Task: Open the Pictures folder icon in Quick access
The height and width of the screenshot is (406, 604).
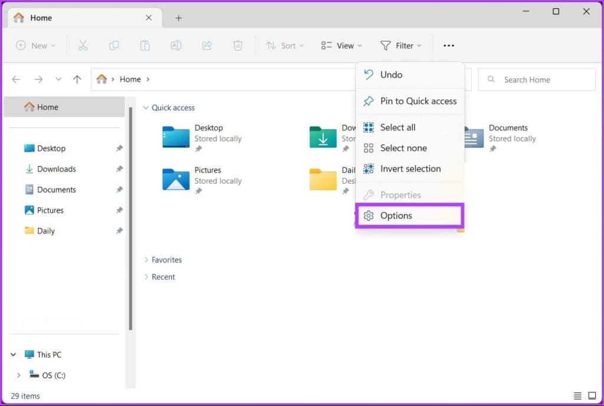Action: pos(176,179)
